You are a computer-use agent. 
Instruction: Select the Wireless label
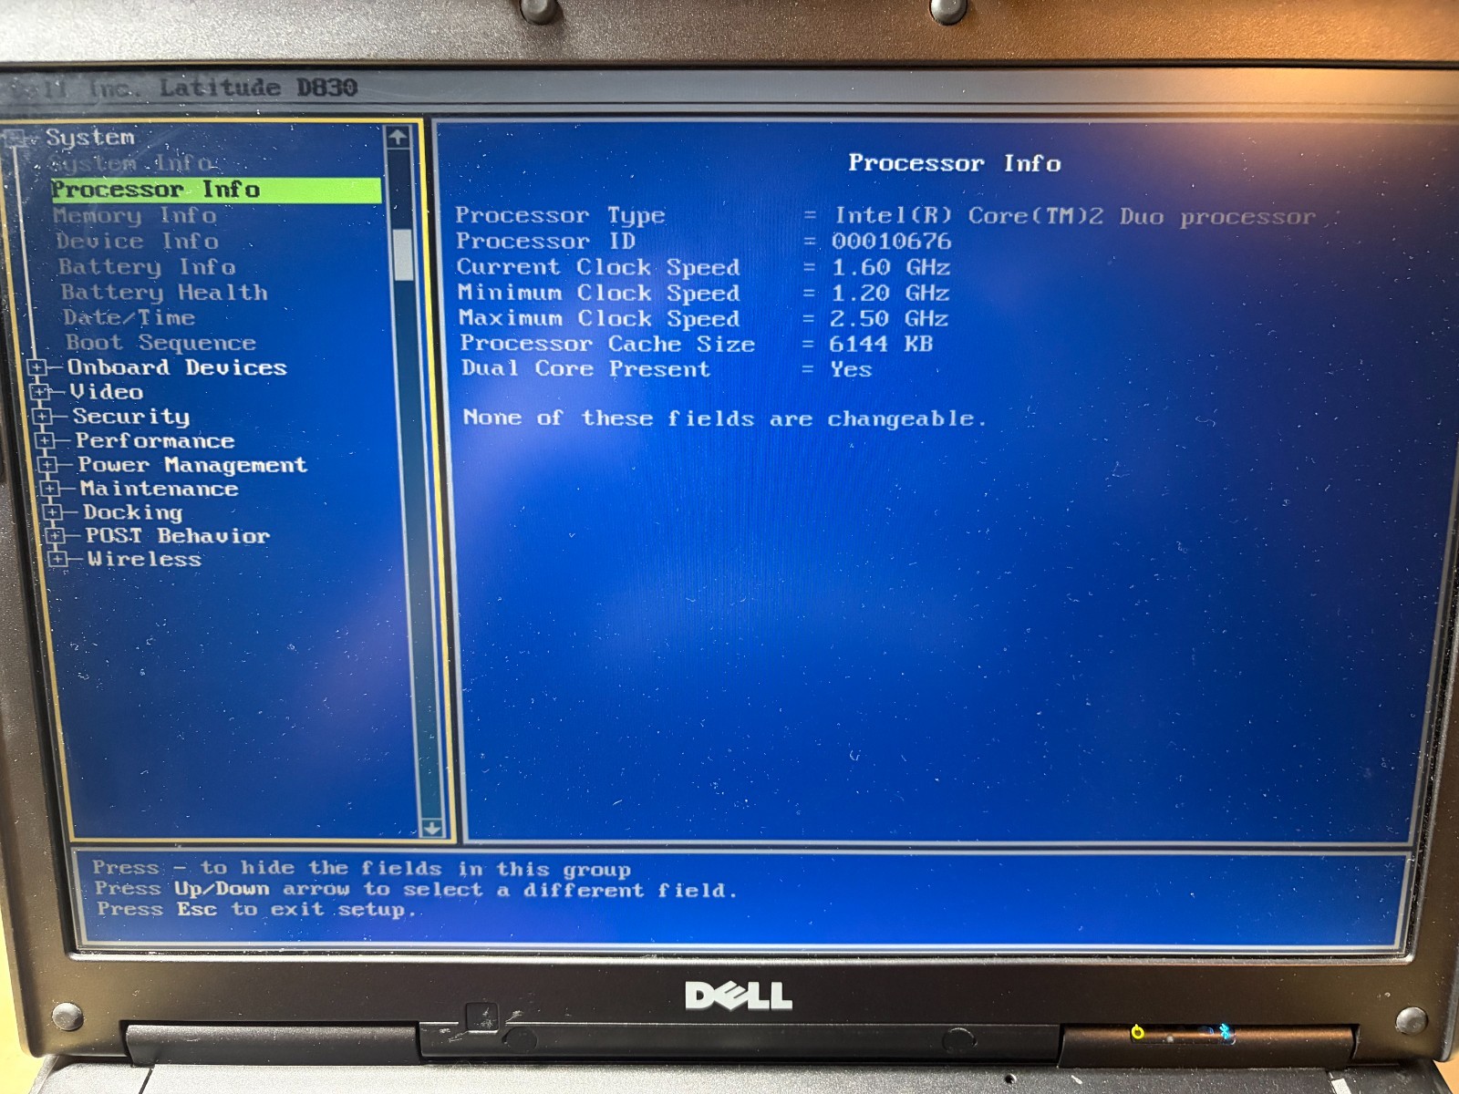pyautogui.click(x=145, y=559)
